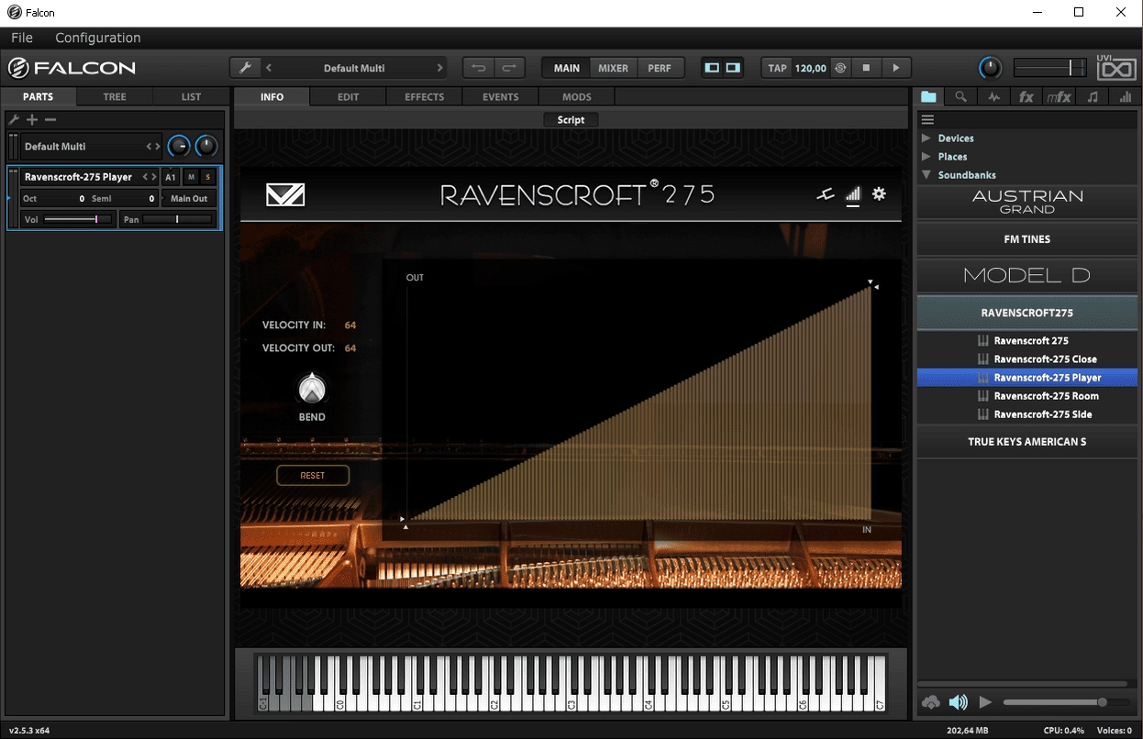The width and height of the screenshot is (1143, 739).
Task: Stop playback with the stop button
Action: (x=865, y=68)
